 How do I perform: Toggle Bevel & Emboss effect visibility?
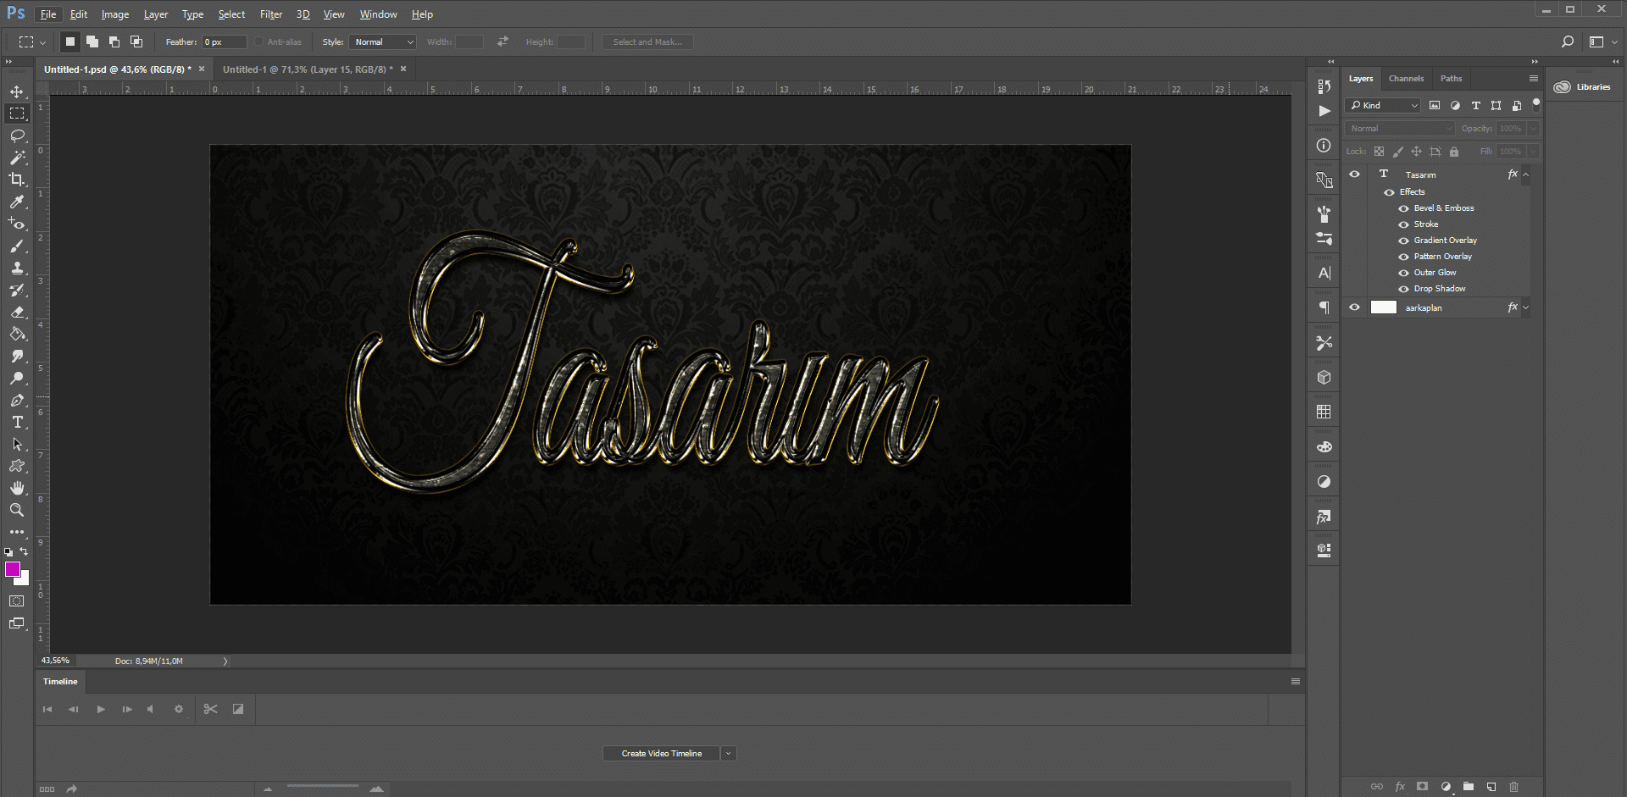point(1403,208)
